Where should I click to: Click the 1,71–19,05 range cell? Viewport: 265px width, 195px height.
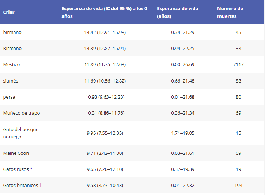click(183, 133)
